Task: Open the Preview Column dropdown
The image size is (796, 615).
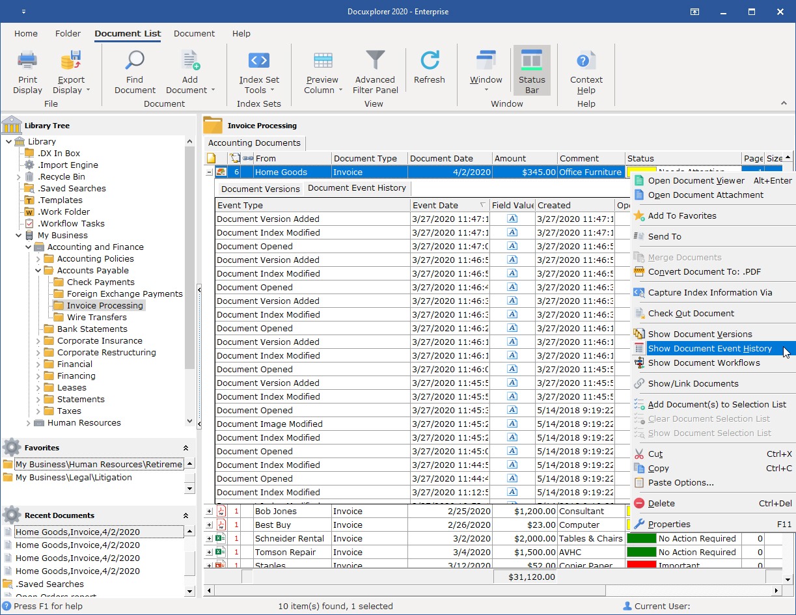Action: pyautogui.click(x=322, y=90)
